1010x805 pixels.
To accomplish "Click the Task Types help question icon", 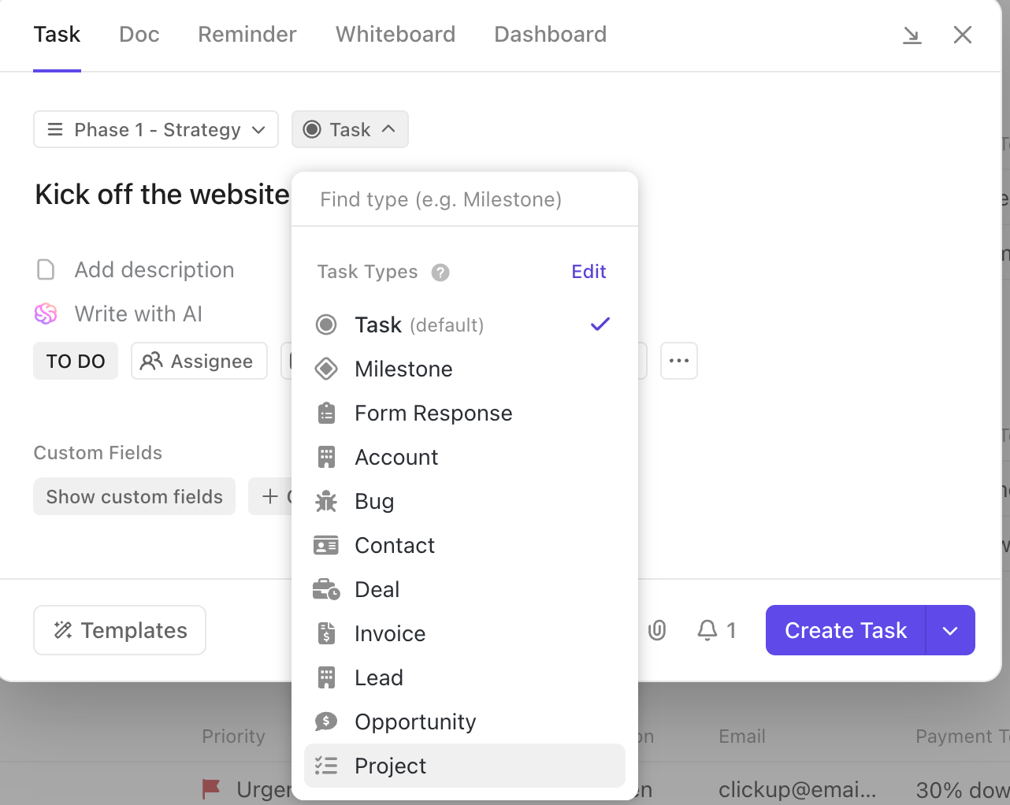I will point(440,273).
